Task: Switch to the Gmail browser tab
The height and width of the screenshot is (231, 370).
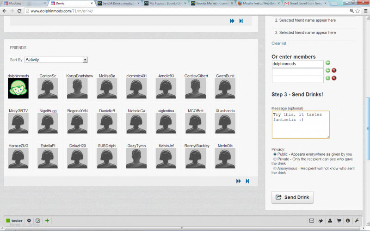Action: point(302,3)
